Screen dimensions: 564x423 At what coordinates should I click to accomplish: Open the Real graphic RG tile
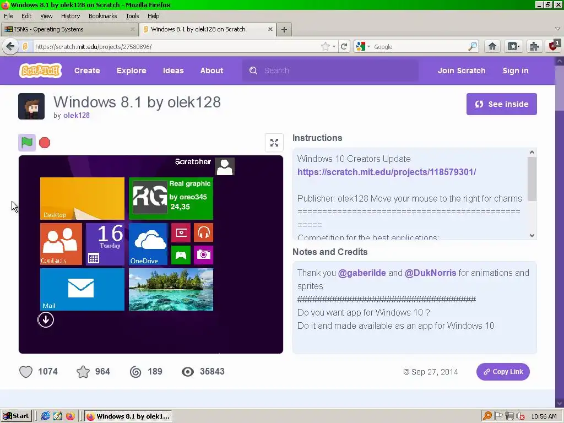[x=171, y=198]
